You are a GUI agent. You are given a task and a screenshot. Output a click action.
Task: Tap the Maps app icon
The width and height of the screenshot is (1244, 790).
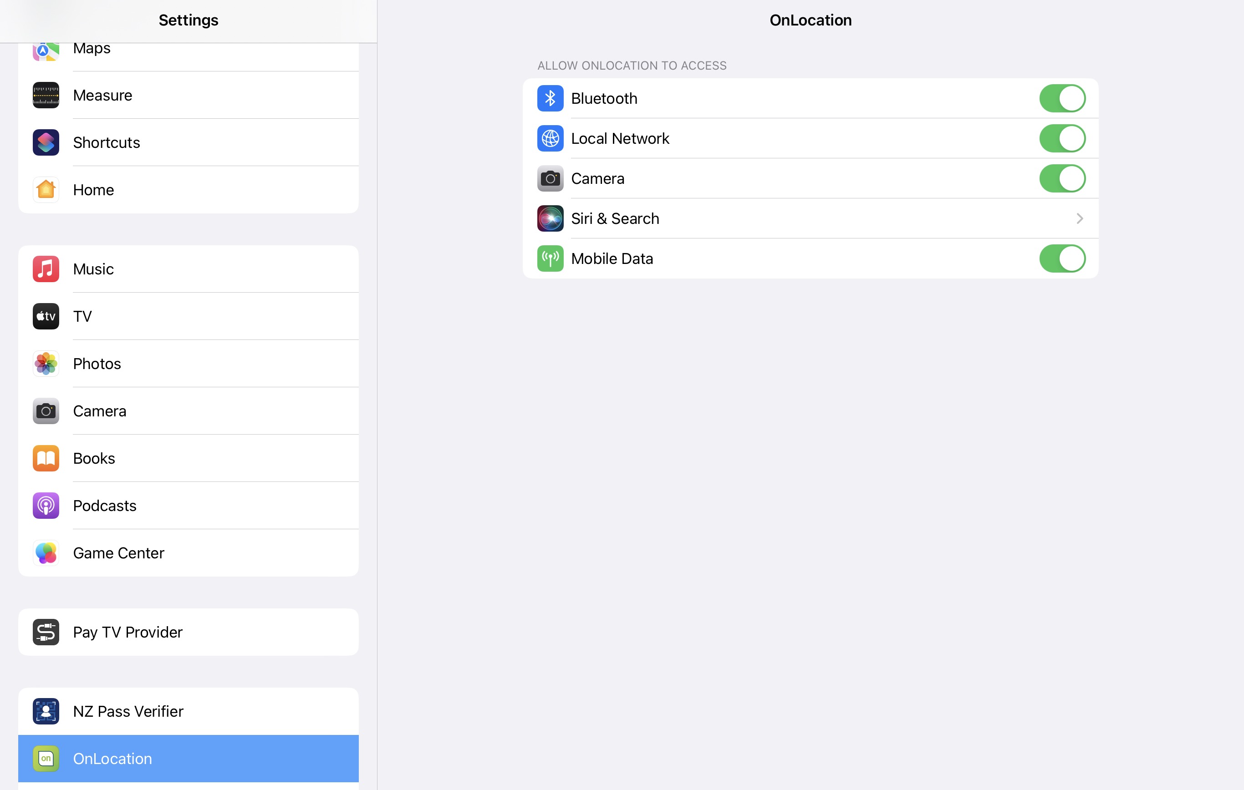tap(46, 51)
